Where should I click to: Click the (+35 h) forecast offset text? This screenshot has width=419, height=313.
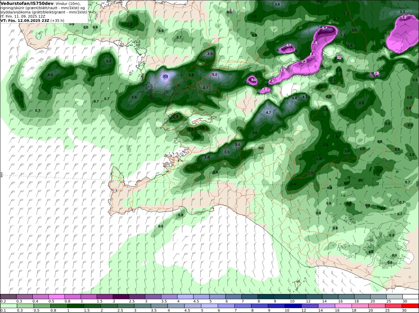point(57,20)
